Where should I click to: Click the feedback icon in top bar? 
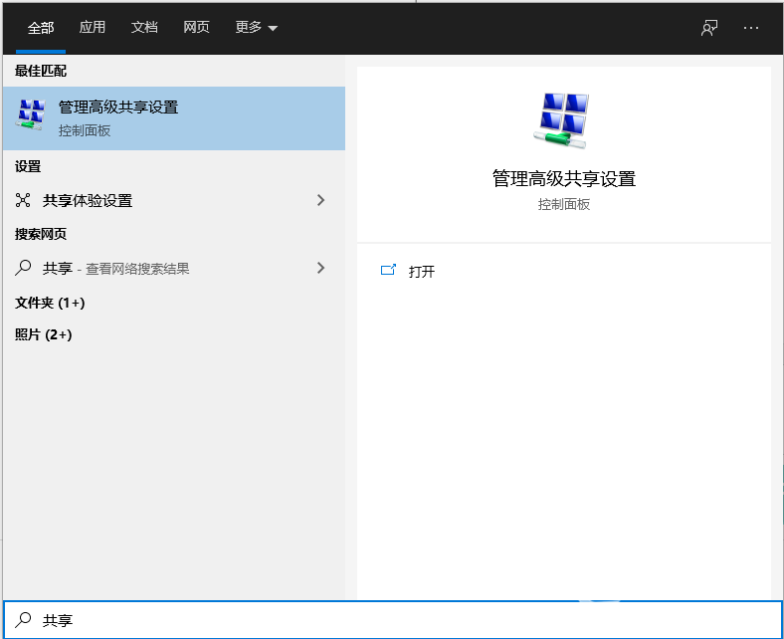(709, 28)
